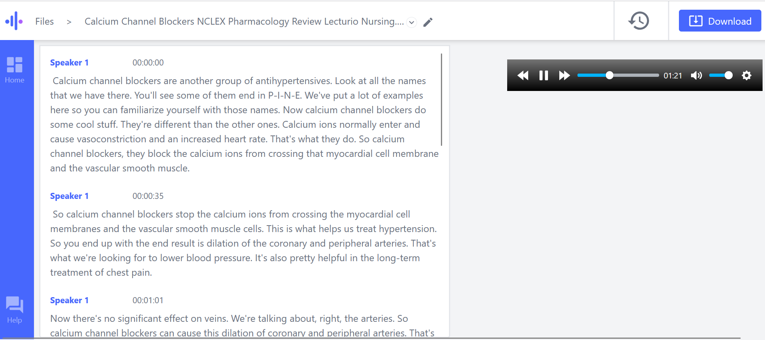
Task: Open player settings gear icon
Action: (746, 76)
